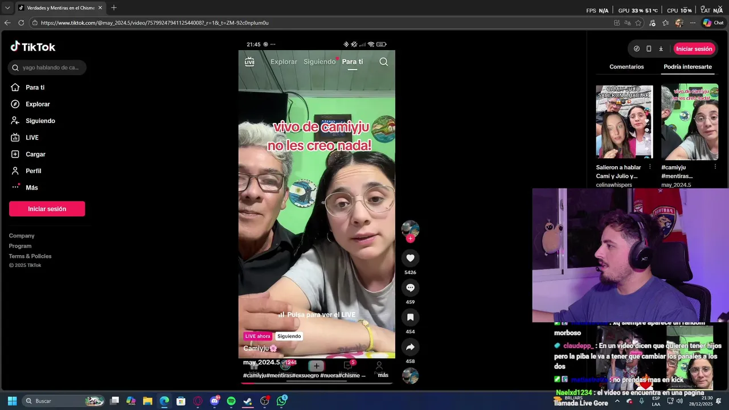The image size is (729, 410).
Task: Click the download desktop app icon
Action: [661, 49]
